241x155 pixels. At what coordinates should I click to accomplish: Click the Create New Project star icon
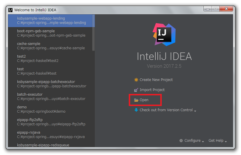(136, 80)
